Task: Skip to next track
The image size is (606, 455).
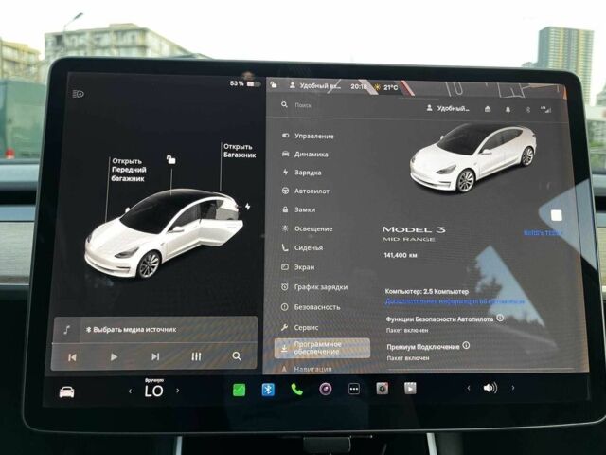Action: (x=155, y=356)
